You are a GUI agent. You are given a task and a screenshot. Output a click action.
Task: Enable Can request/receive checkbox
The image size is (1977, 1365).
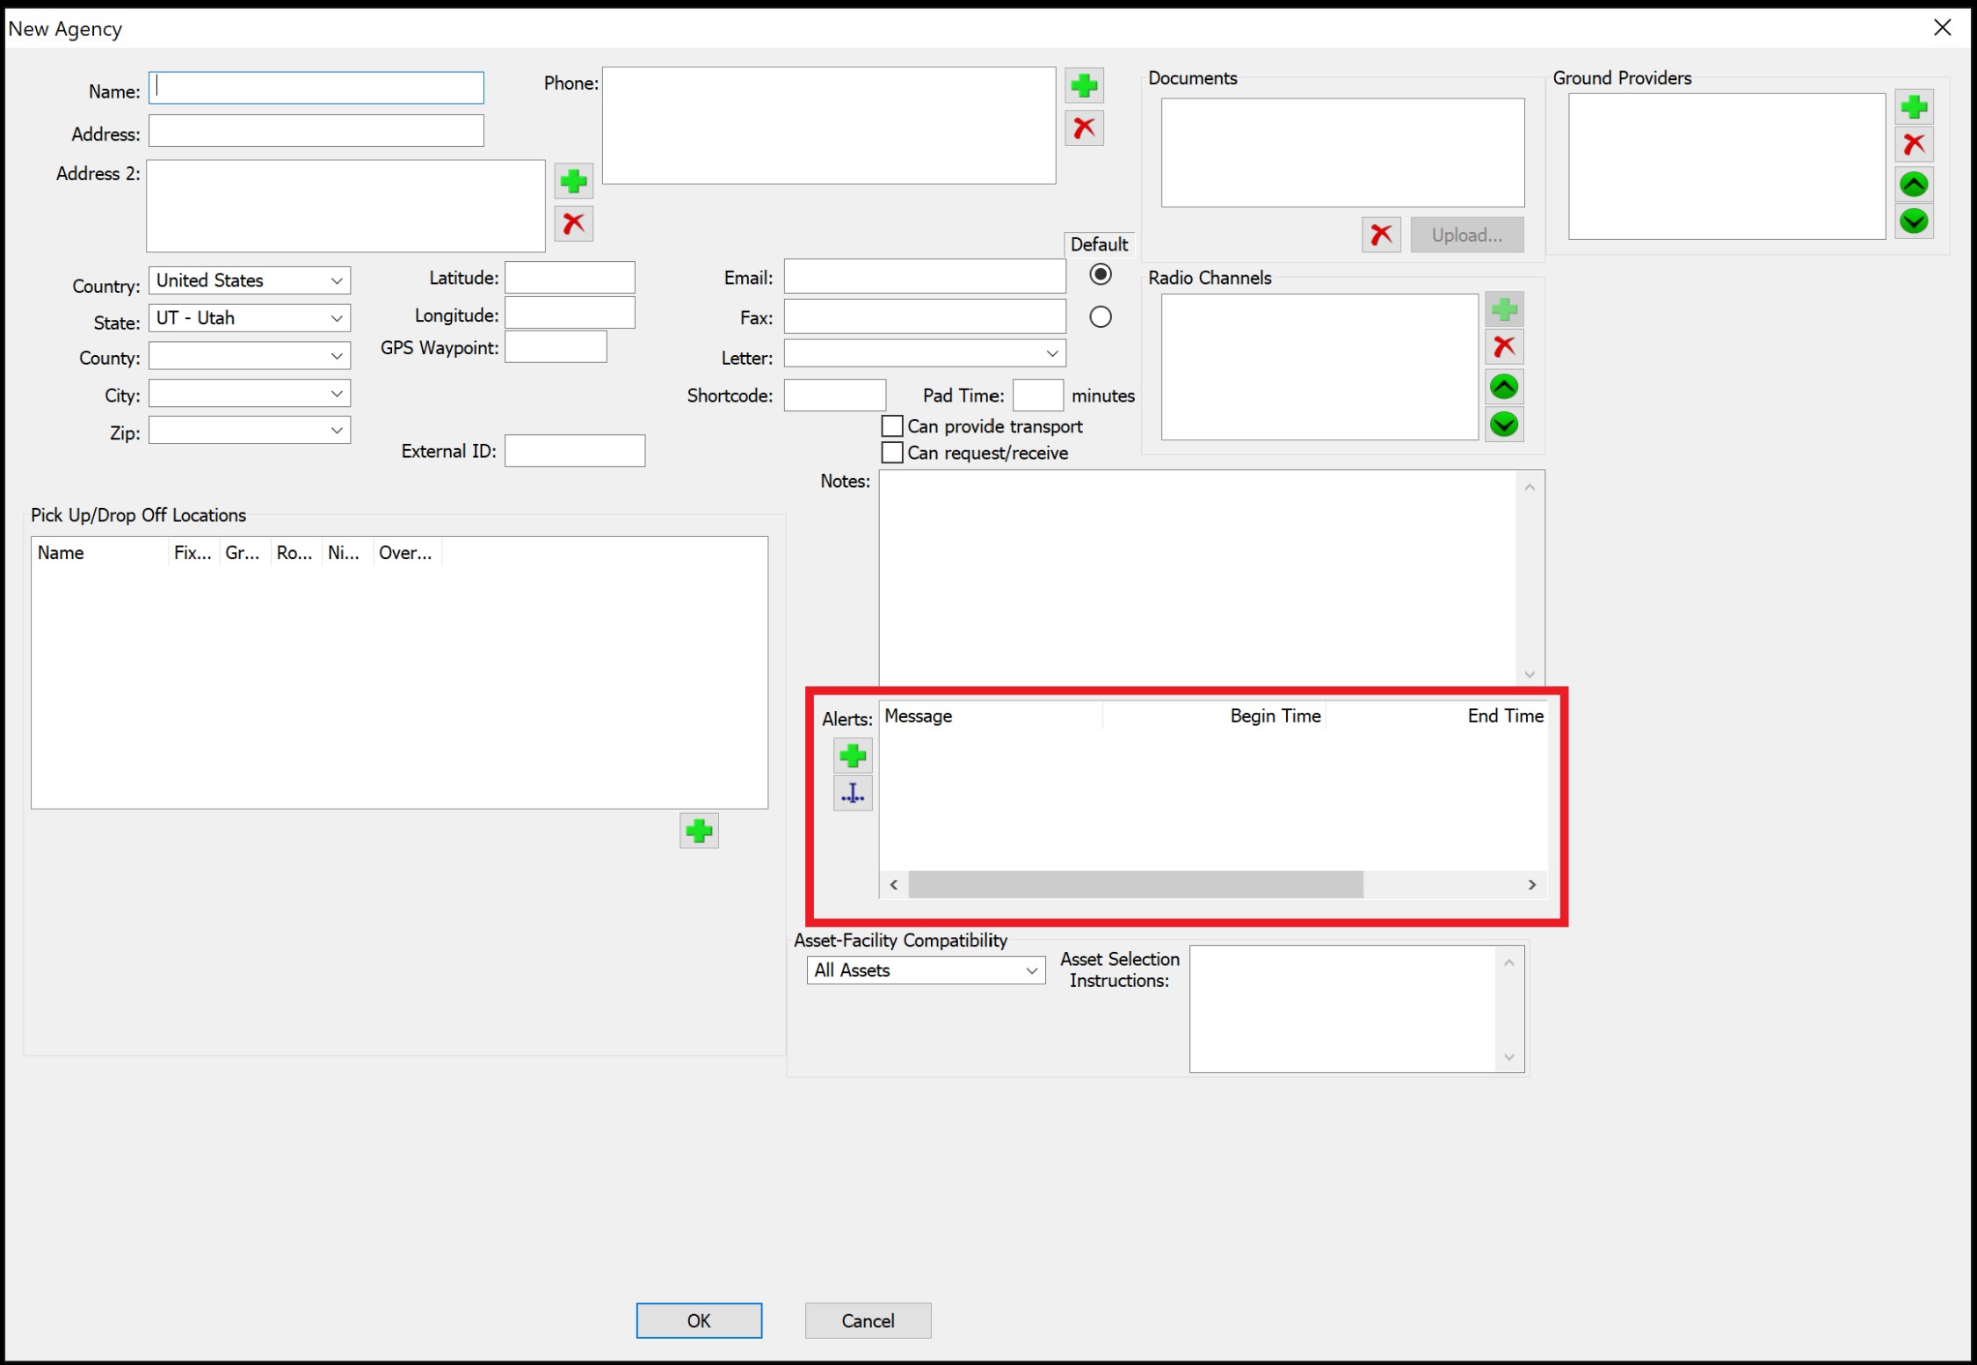click(892, 453)
